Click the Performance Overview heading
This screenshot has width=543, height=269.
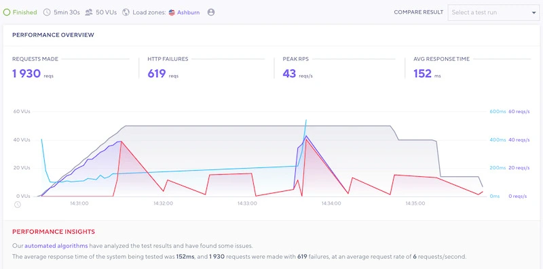[53, 35]
